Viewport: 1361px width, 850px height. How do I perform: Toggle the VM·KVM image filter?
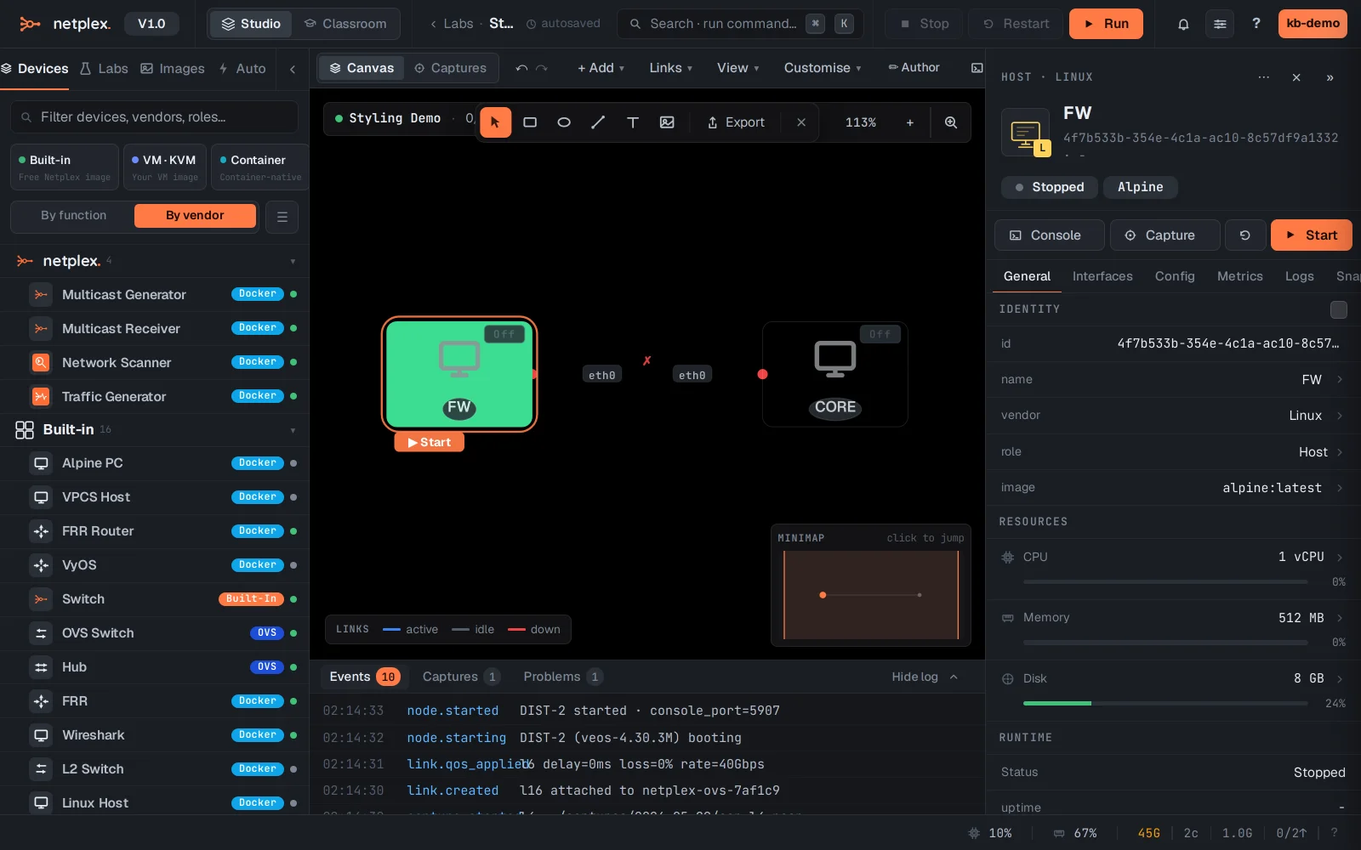click(165, 167)
